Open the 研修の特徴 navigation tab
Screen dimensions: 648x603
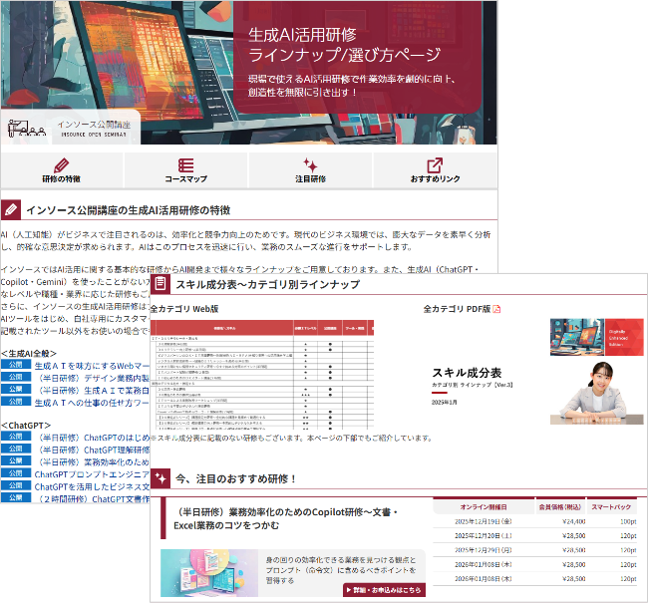point(62,179)
